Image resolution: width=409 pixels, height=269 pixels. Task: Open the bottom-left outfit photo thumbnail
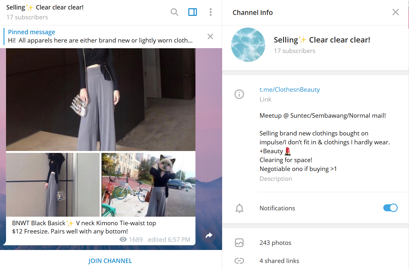pyautogui.click(x=53, y=185)
